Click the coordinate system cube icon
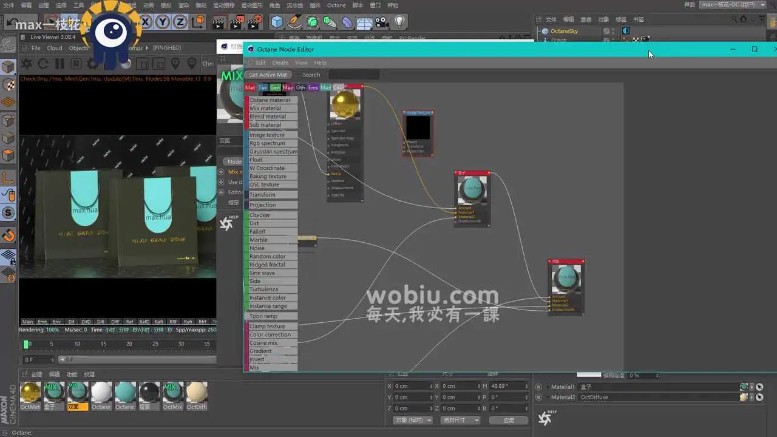The image size is (777, 437). click(198, 22)
